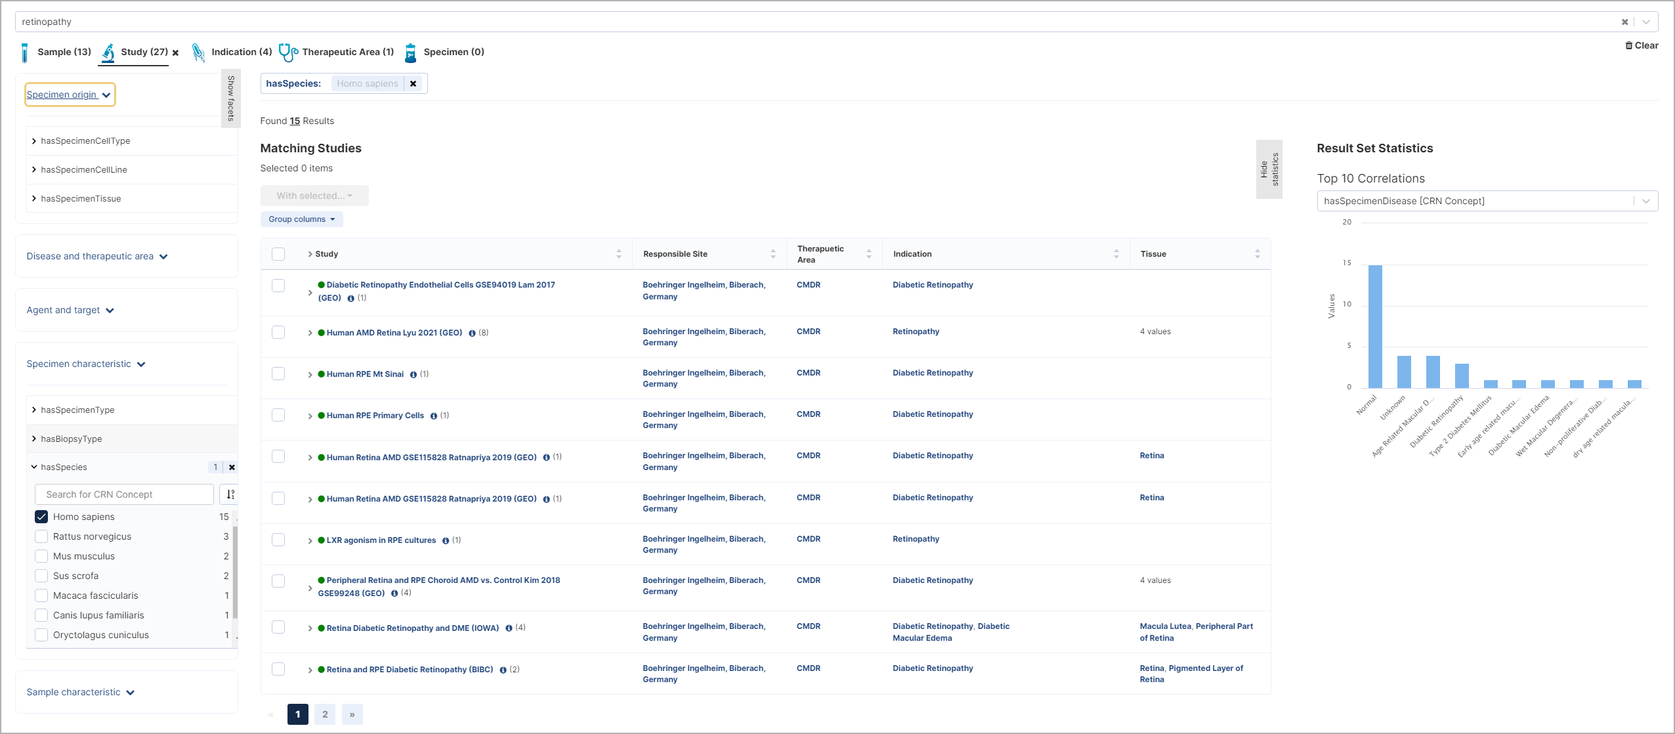Click the Specimen jar icon
This screenshot has height=734, width=1675.
[410, 53]
